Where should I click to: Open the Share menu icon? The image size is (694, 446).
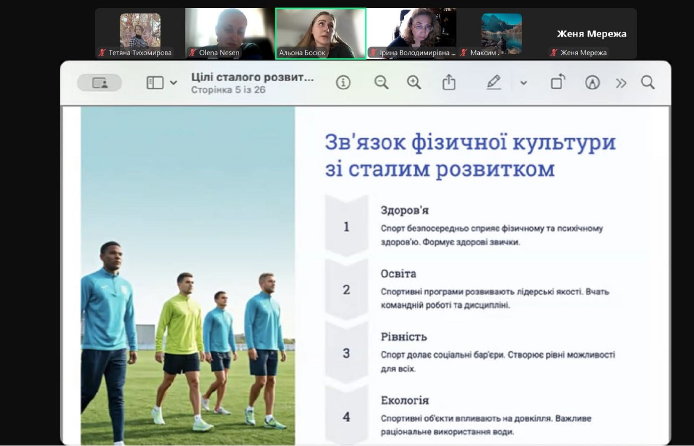pos(448,82)
